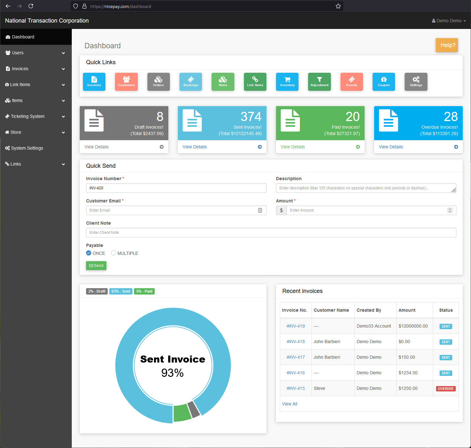The height and width of the screenshot is (448, 471).
Task: Go to the Dashboard sidebar item
Action: coord(36,37)
